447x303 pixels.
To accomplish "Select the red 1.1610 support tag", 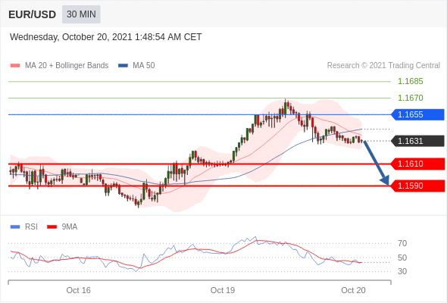I will tap(417, 164).
